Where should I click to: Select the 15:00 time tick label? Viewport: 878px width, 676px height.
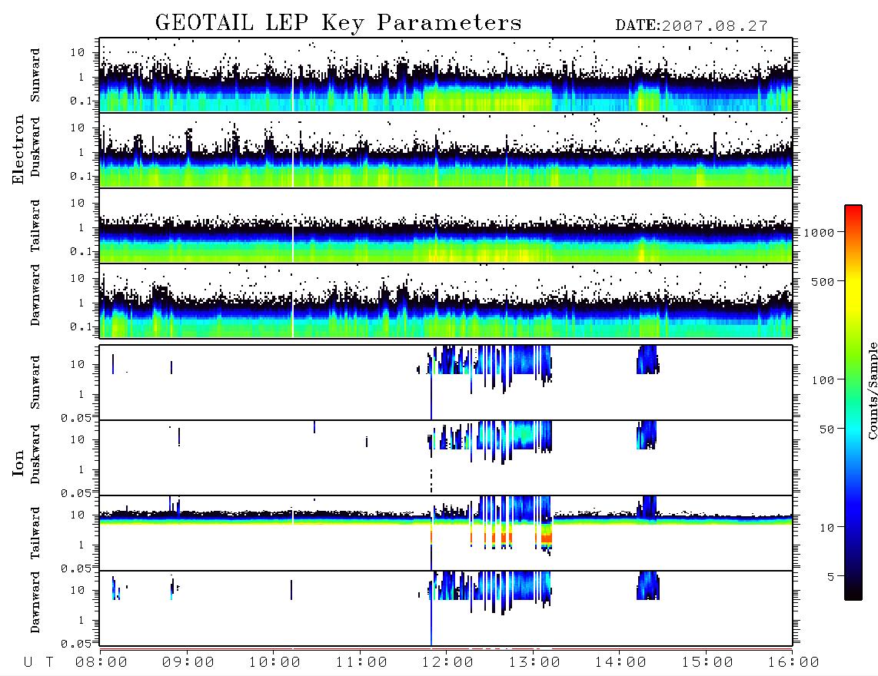point(707,663)
